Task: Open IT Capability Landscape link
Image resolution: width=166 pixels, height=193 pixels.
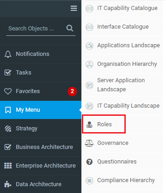Action: point(128,106)
